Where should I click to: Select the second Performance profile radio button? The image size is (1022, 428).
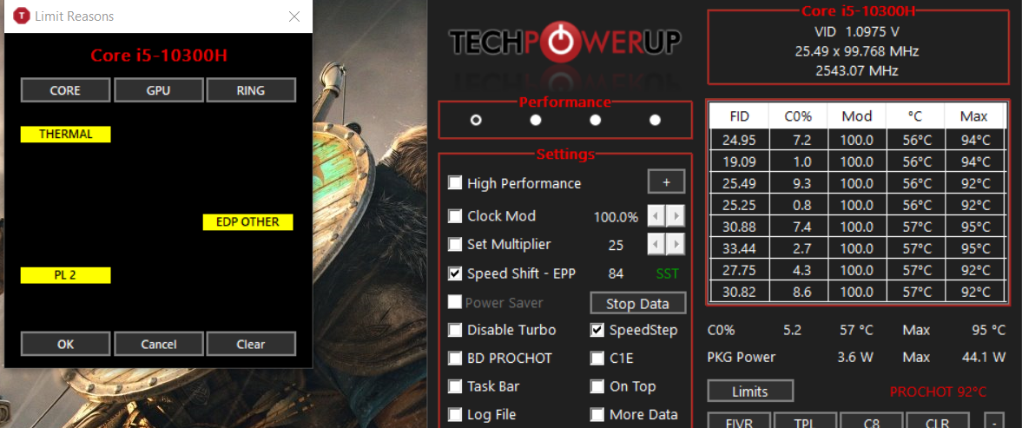coord(536,120)
